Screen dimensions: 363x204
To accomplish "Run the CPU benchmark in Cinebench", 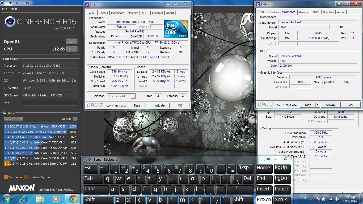I will [71, 49].
